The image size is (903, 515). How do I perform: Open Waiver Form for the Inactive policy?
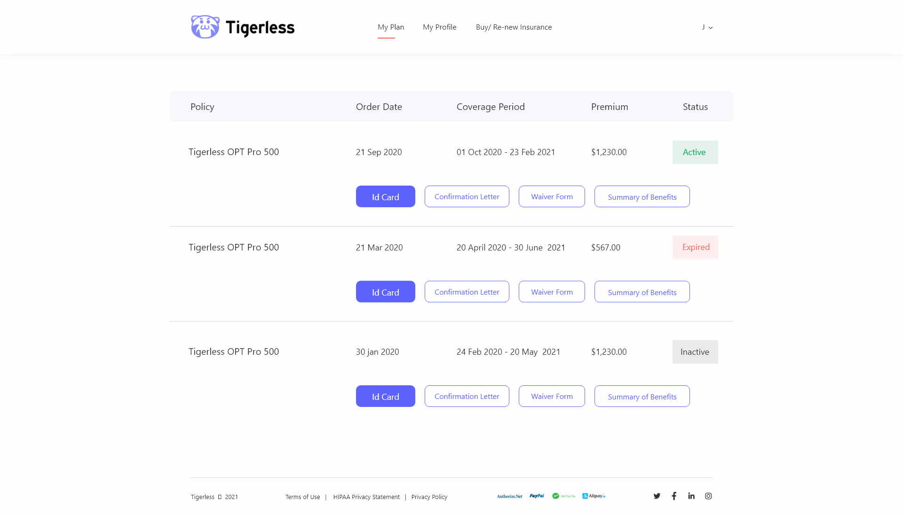(552, 397)
